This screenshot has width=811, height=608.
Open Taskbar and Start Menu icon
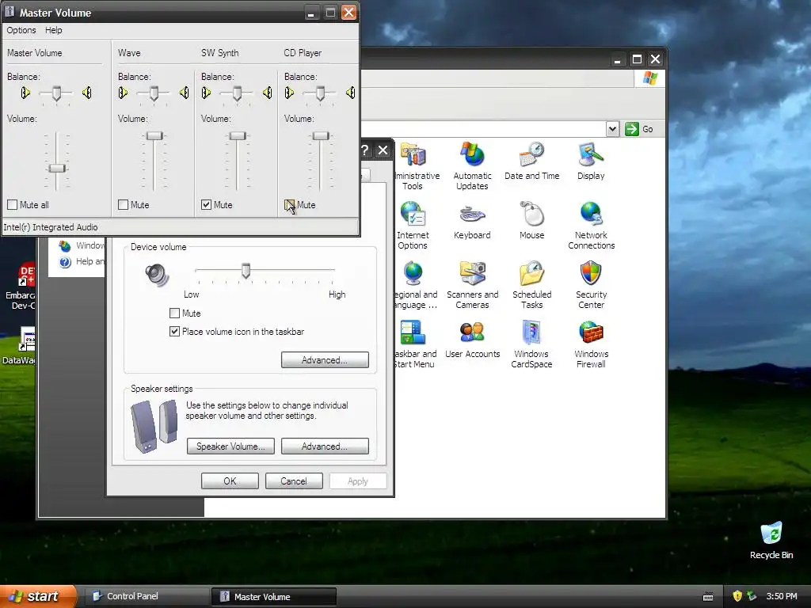(x=413, y=333)
